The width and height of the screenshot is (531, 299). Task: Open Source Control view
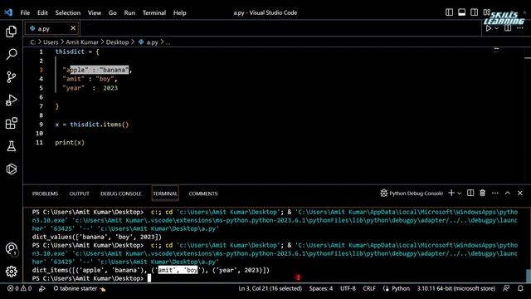(x=11, y=77)
